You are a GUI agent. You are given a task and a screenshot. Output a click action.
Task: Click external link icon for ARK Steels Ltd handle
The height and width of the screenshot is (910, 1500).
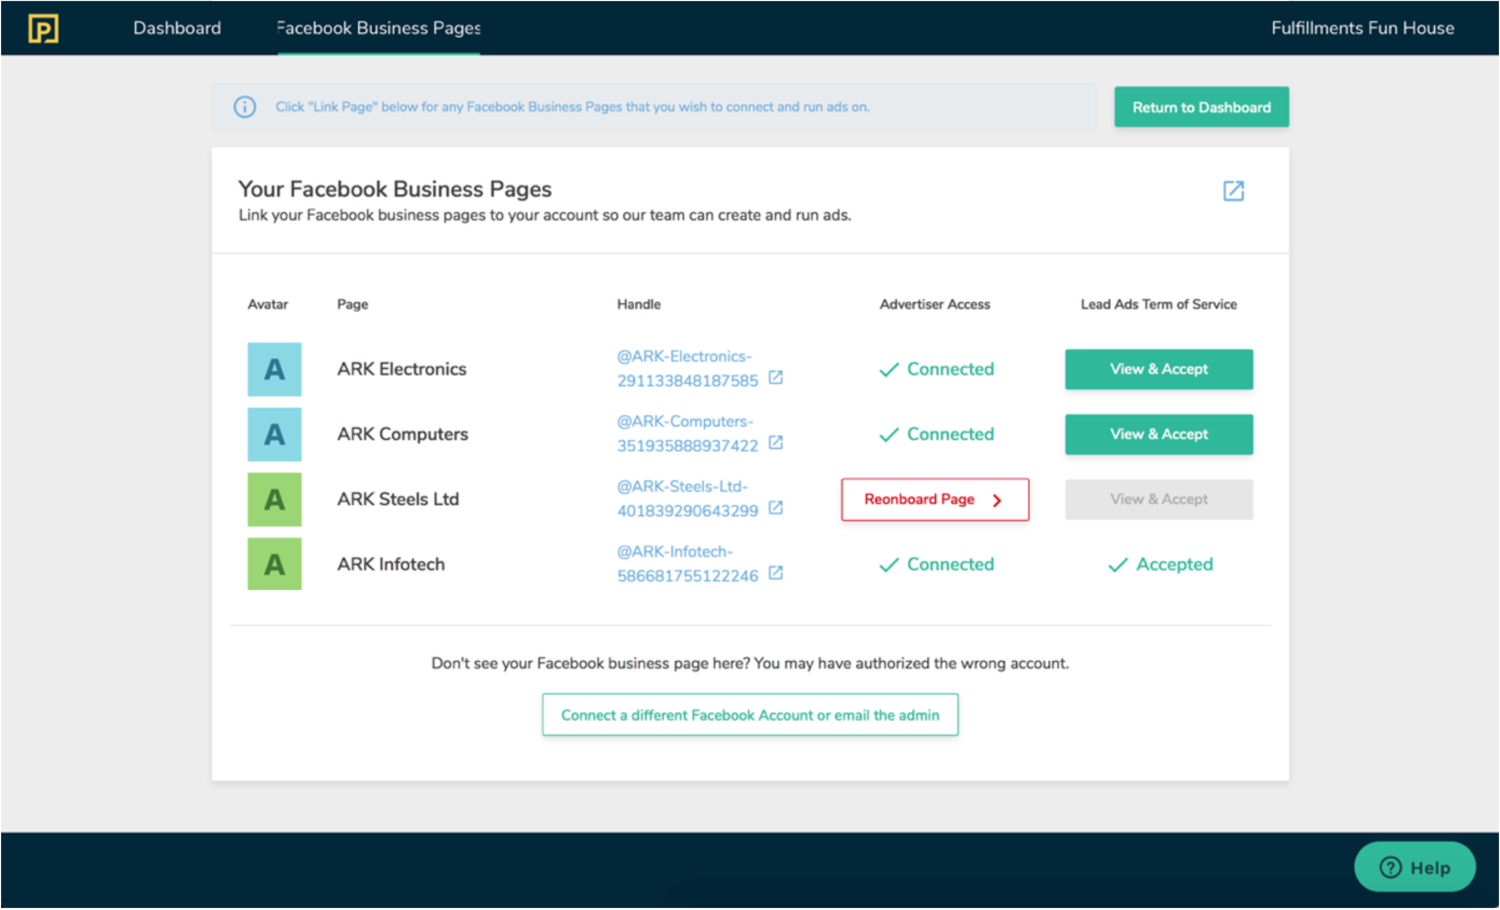point(776,508)
